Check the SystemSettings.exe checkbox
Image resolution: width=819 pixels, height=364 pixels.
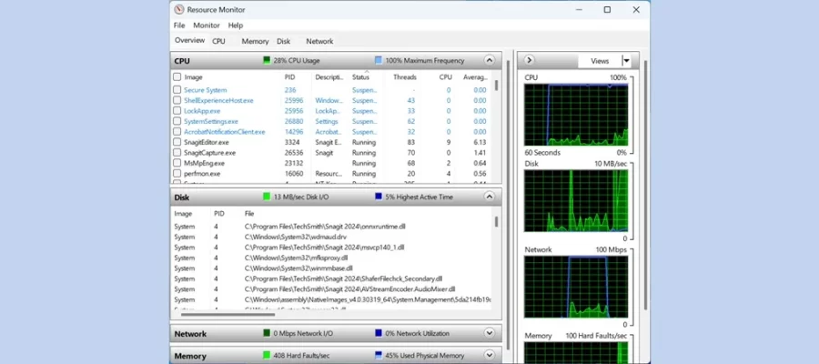(177, 121)
